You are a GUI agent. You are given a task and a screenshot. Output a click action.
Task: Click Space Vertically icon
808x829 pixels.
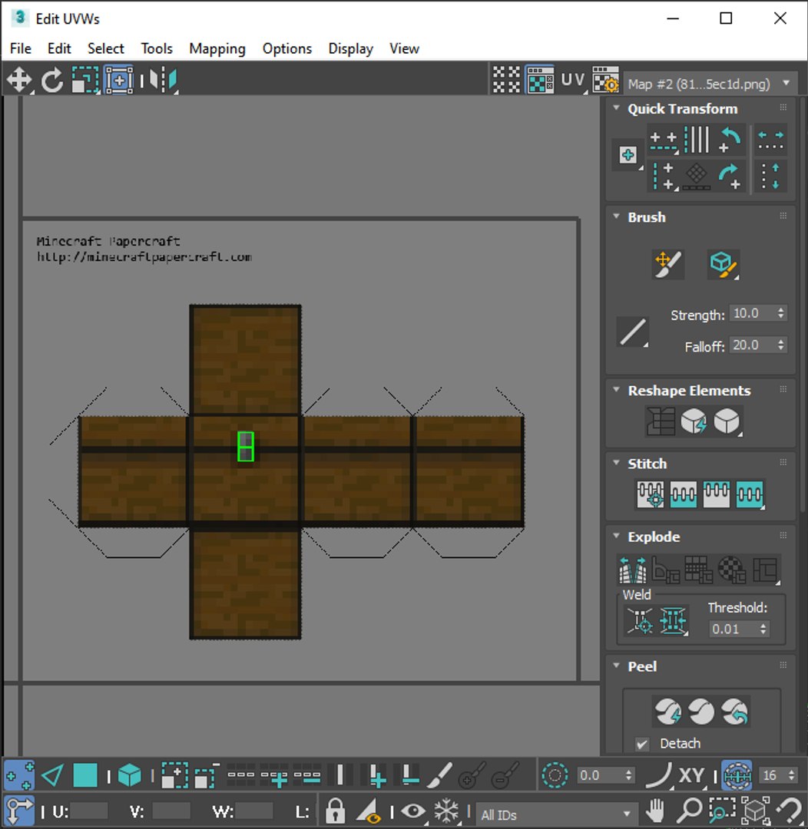(770, 176)
